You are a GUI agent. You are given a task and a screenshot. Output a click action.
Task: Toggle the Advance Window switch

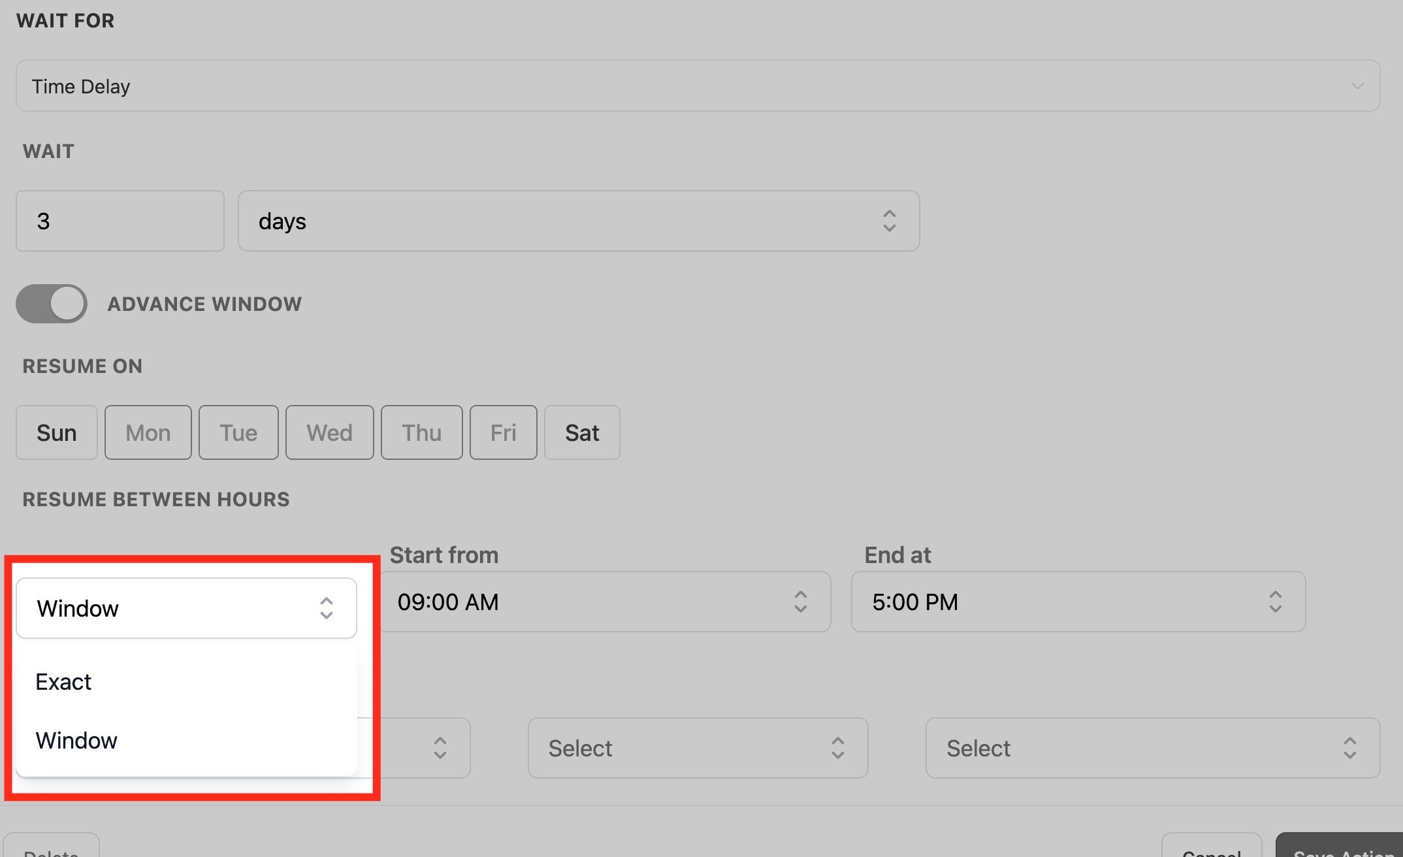(52, 304)
